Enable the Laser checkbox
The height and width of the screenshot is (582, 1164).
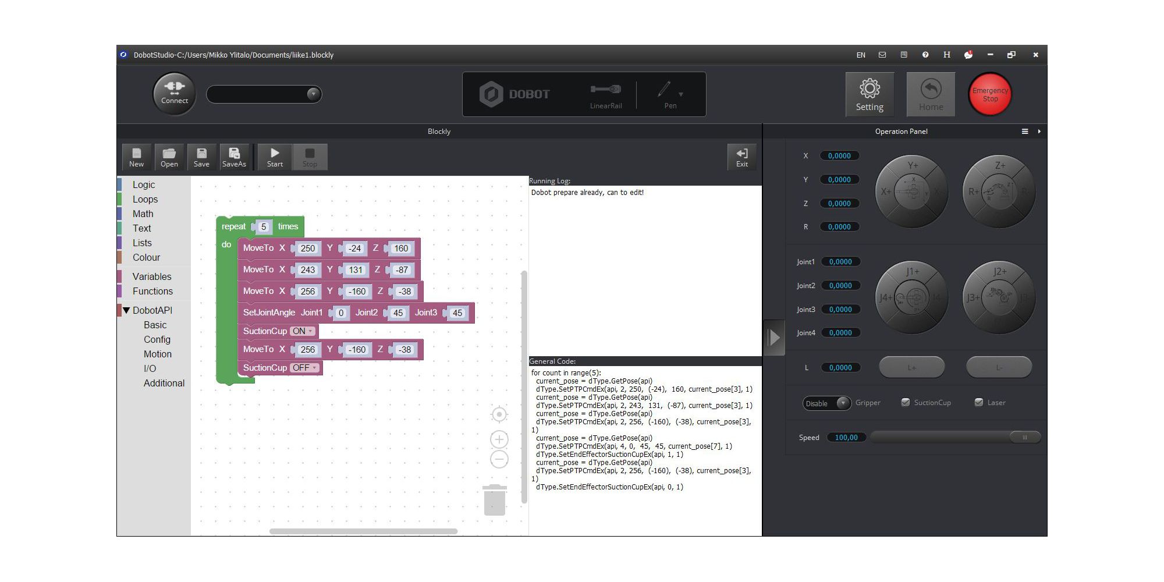tap(979, 403)
